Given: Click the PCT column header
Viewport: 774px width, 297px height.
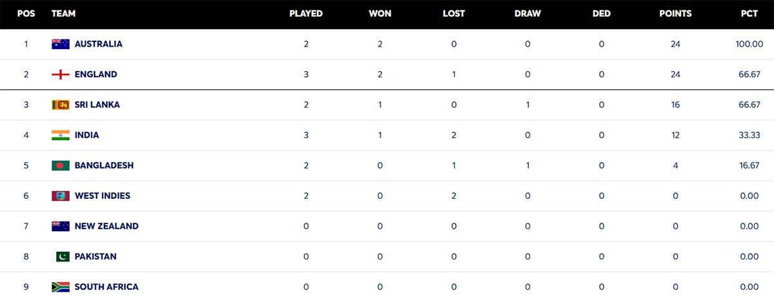Looking at the screenshot, I should [750, 14].
